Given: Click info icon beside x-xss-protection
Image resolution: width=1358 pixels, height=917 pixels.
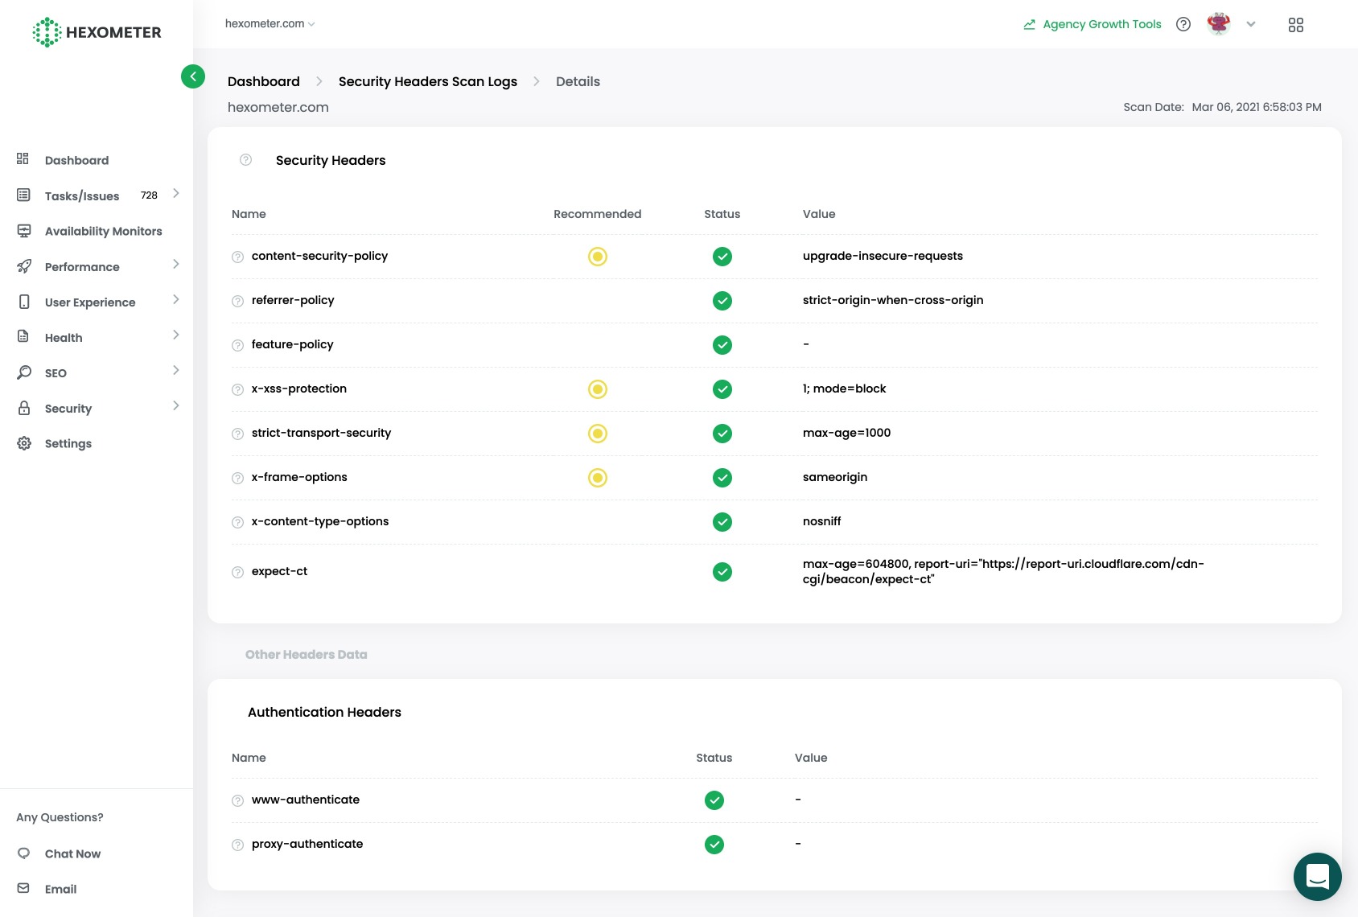Looking at the screenshot, I should coord(238,390).
